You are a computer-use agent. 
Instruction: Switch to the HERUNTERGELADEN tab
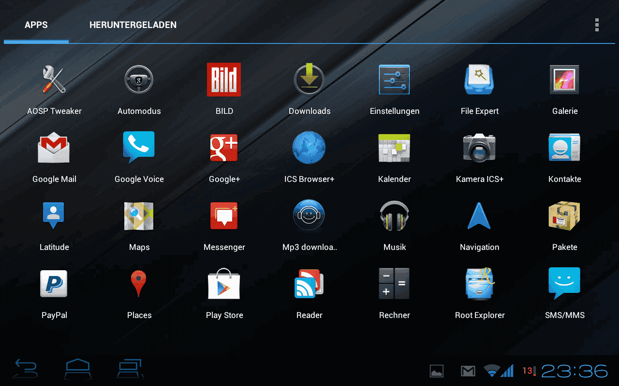tap(133, 25)
